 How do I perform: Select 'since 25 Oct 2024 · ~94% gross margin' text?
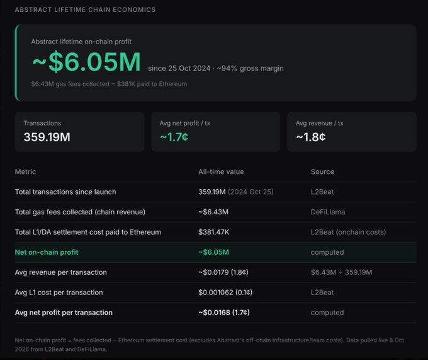click(x=216, y=68)
